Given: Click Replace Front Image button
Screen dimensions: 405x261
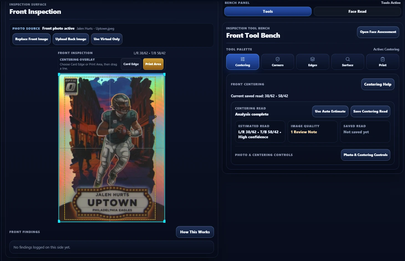Looking at the screenshot, I should [x=32, y=39].
